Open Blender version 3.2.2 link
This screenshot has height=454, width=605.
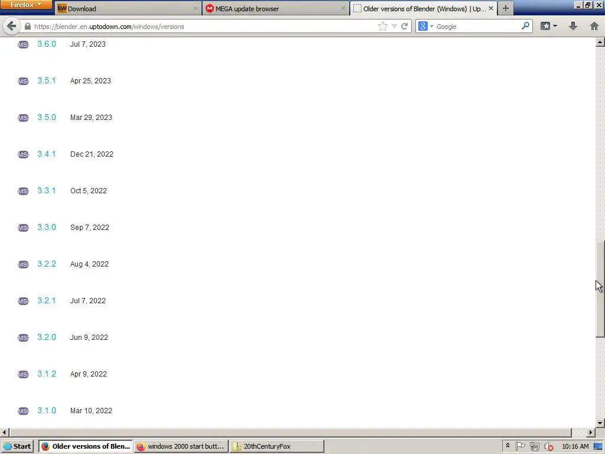tap(47, 264)
